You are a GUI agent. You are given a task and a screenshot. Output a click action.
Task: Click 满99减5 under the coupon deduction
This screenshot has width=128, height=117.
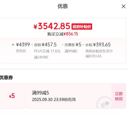[x=71, y=51]
